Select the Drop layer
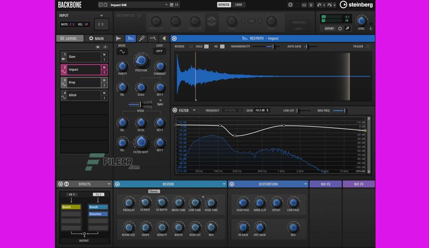This screenshot has height=248, width=429. pyautogui.click(x=84, y=82)
